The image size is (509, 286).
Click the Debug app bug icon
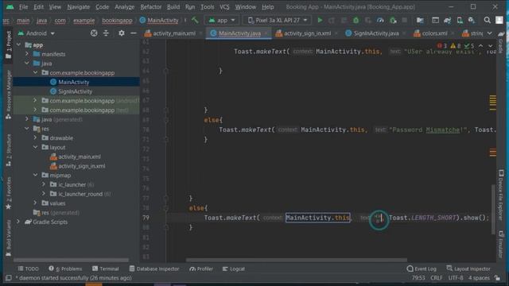click(356, 20)
